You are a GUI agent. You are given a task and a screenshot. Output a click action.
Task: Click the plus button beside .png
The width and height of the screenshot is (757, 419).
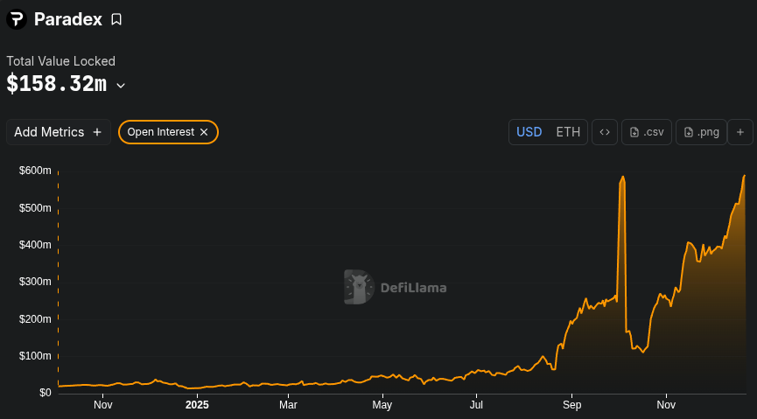tap(740, 132)
